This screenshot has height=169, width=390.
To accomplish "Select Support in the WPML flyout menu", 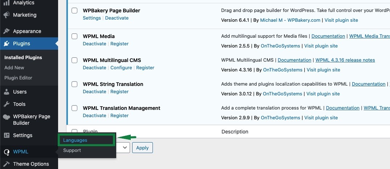I will pos(72,151).
